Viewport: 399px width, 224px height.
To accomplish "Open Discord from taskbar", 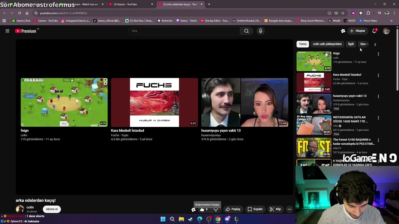I will tap(227, 219).
